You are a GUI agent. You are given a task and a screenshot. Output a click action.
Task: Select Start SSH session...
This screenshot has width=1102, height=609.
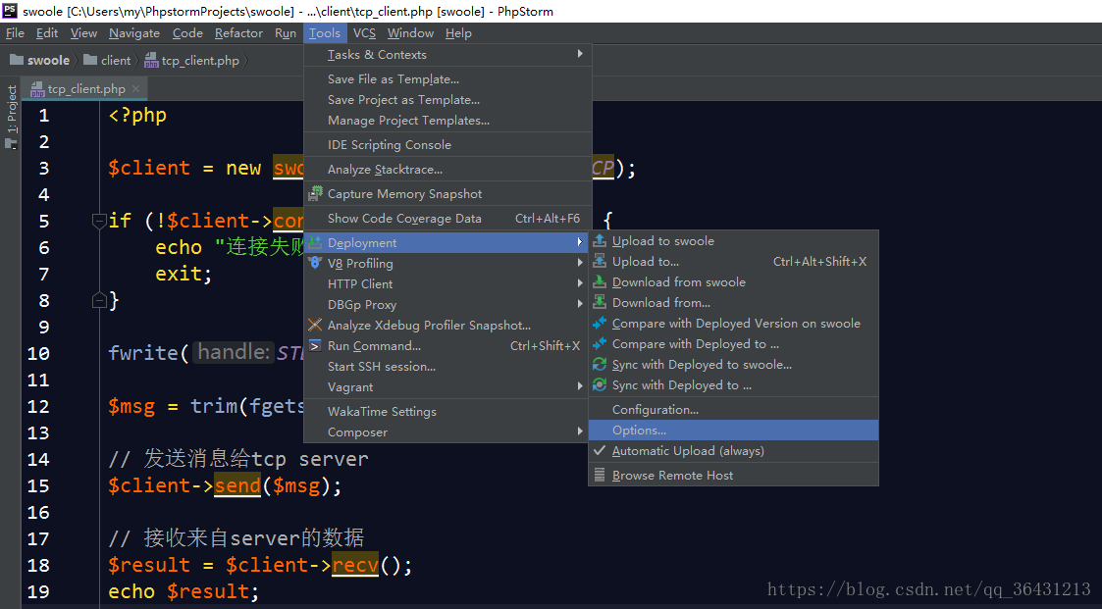coord(447,366)
